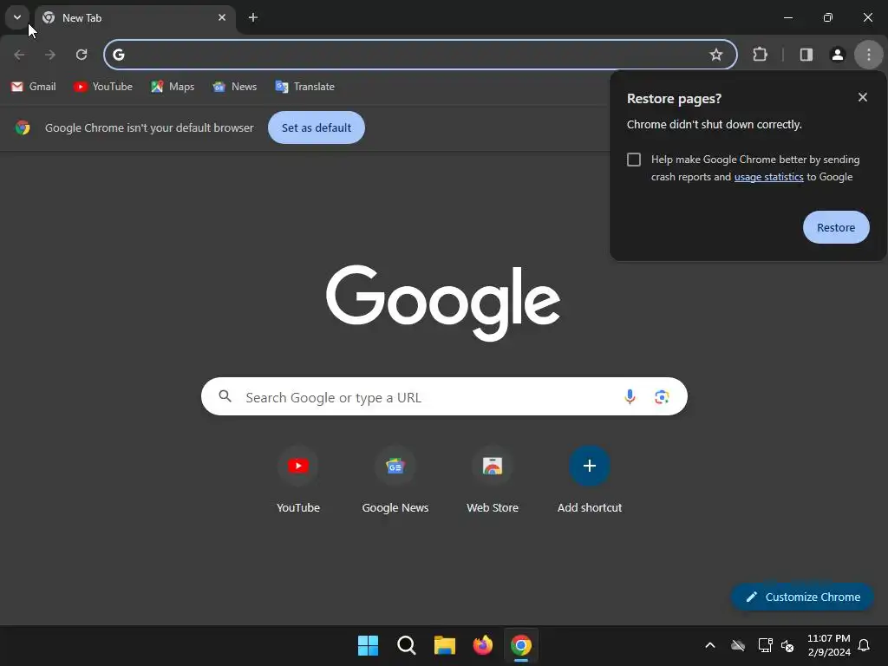Image resolution: width=888 pixels, height=666 pixels.
Task: Open the Translate bookmark
Action: [x=304, y=87]
